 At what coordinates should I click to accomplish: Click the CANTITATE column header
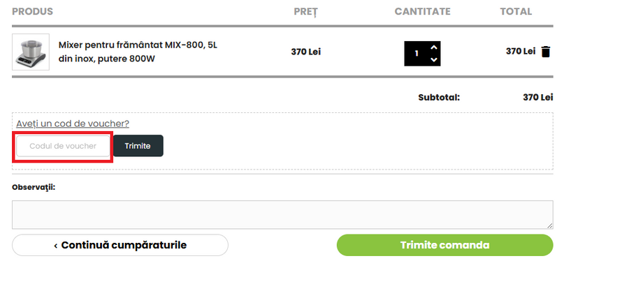coord(422,12)
